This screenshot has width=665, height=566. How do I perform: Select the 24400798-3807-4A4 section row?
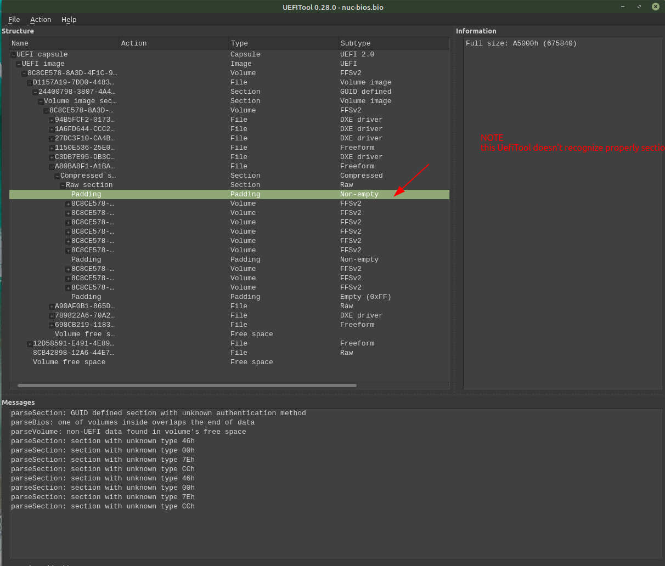(x=229, y=92)
